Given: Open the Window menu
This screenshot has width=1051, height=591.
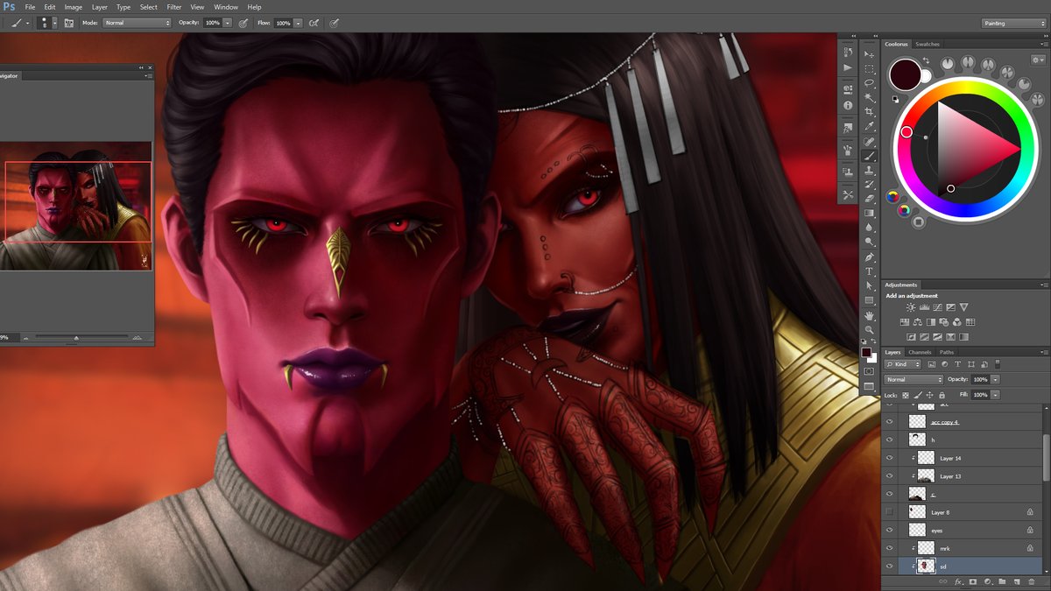Looking at the screenshot, I should point(225,7).
